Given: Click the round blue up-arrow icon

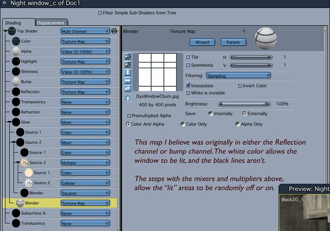Looking at the screenshot, I should tap(128, 98).
